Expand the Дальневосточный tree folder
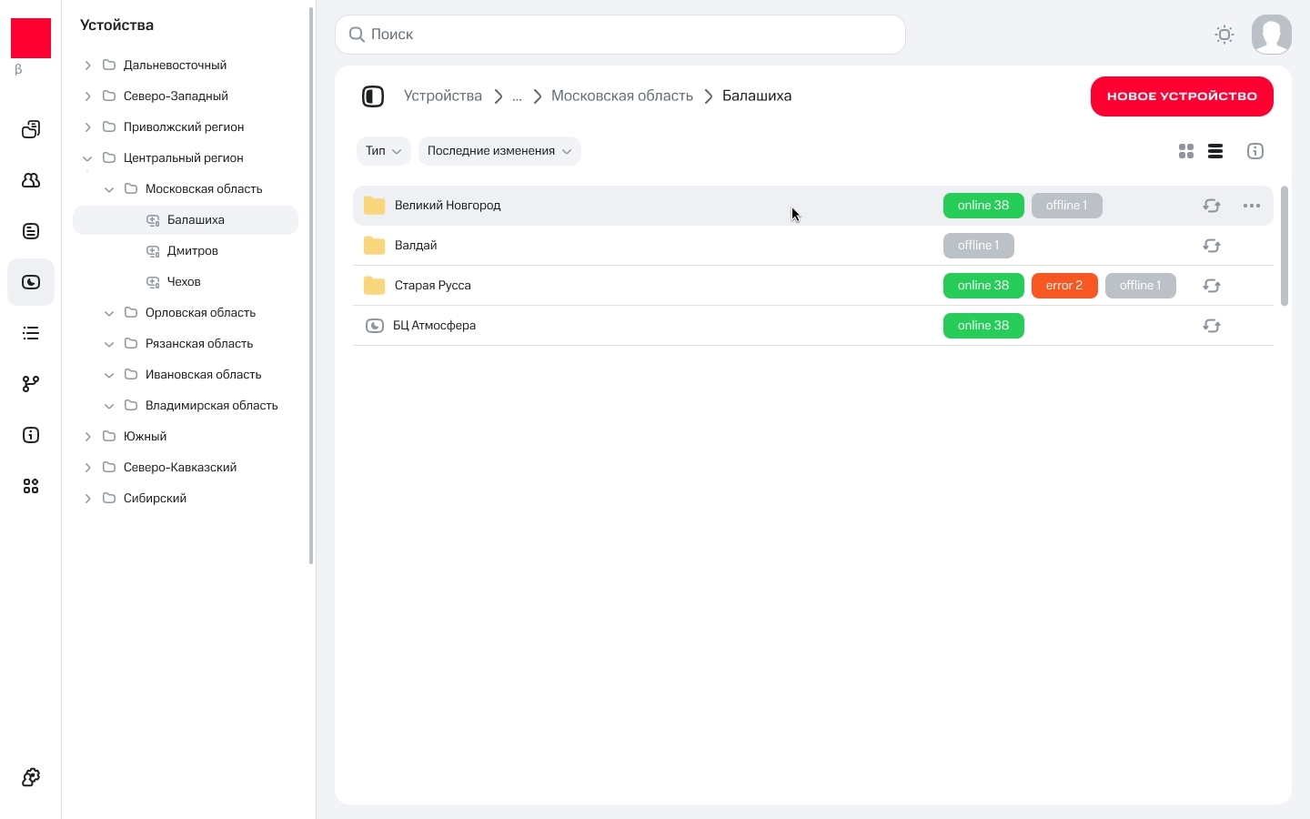The image size is (1310, 819). [87, 66]
